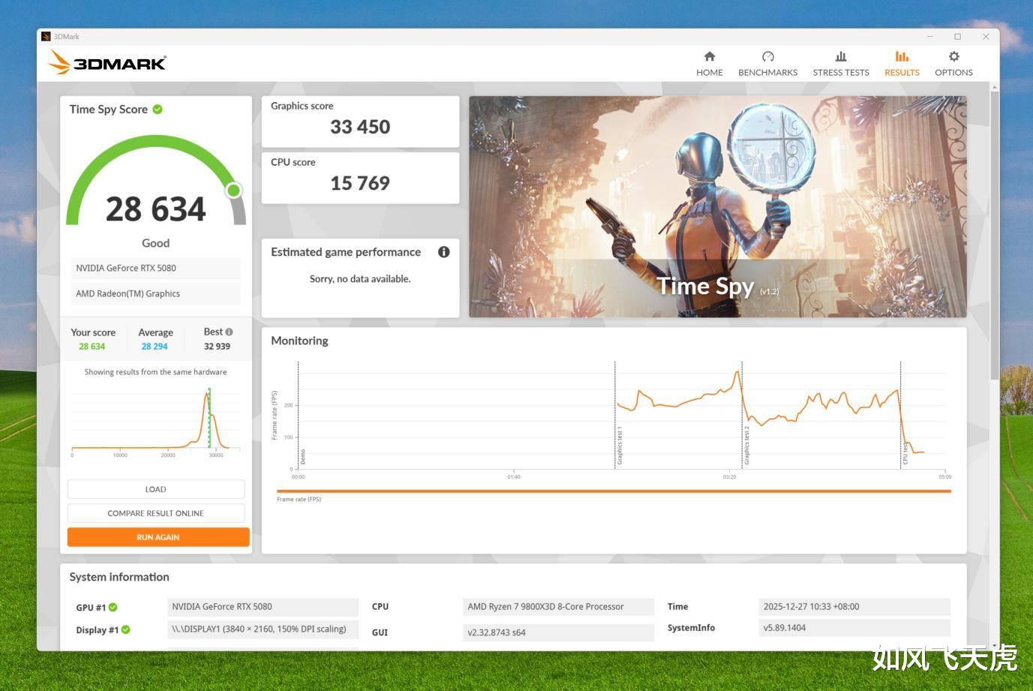Screen dimensions: 1033x691
Task: Open the Options tab
Action: tap(953, 64)
